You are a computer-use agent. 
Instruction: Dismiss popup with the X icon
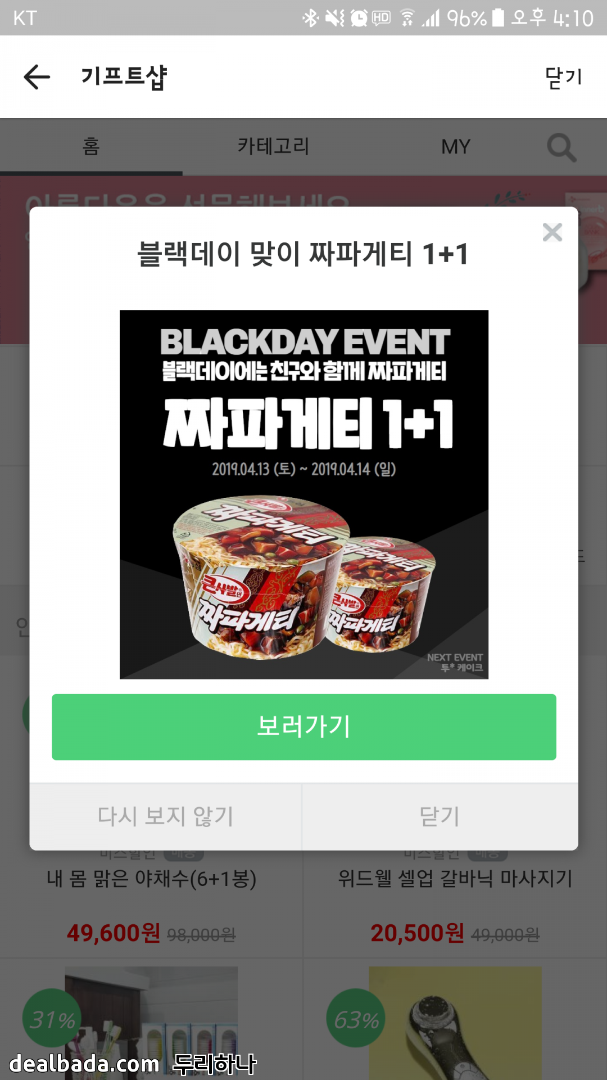pos(552,232)
